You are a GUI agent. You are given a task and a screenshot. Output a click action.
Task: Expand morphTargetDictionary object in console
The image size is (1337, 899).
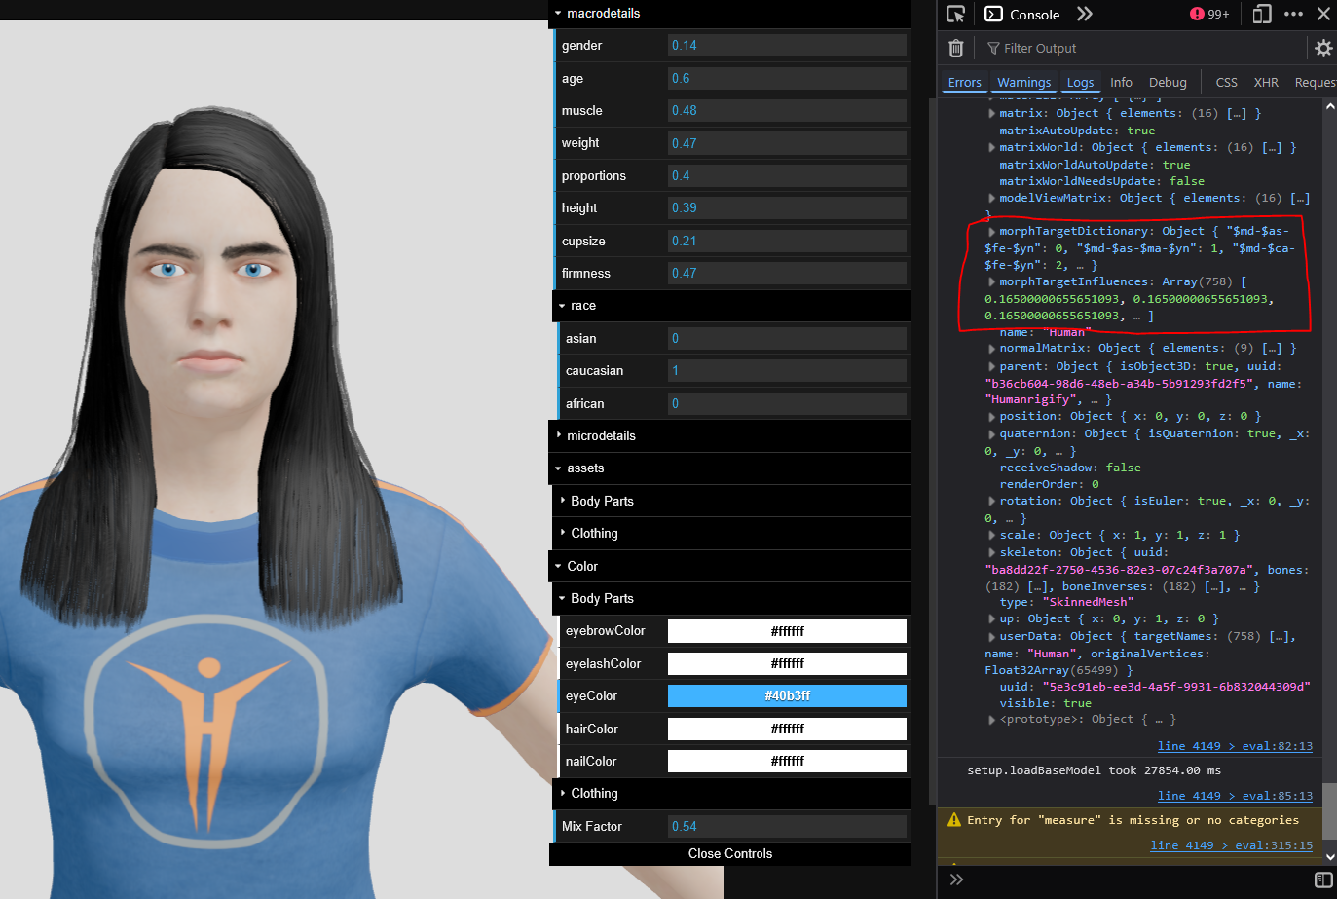click(991, 232)
